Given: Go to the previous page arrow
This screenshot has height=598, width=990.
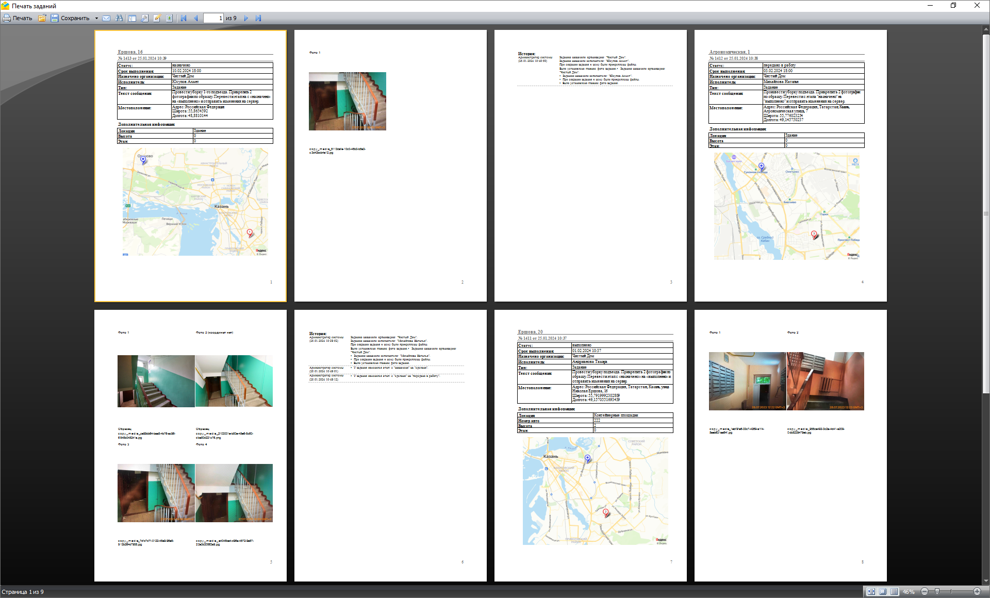Looking at the screenshot, I should pyautogui.click(x=196, y=18).
